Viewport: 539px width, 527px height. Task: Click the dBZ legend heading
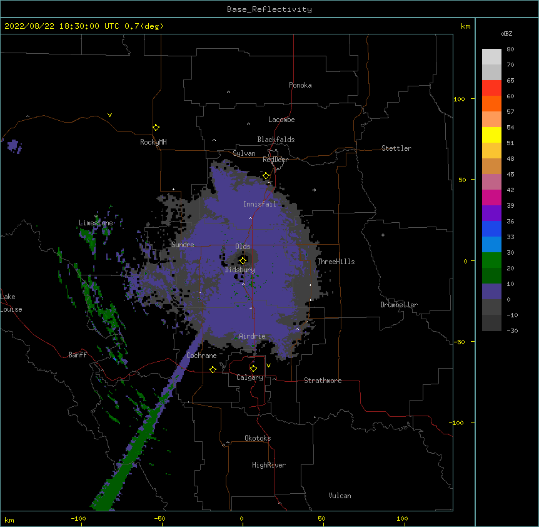click(506, 34)
